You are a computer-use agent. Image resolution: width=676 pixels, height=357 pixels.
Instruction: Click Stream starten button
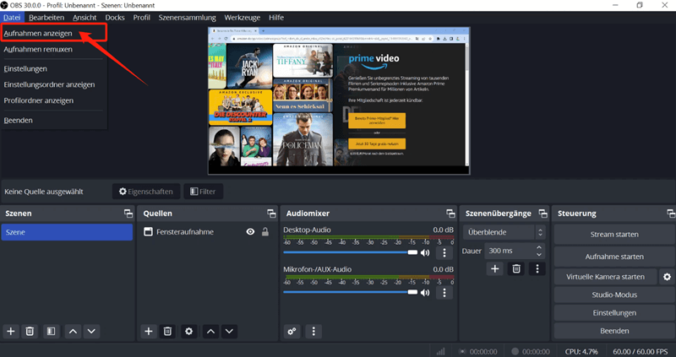point(614,235)
